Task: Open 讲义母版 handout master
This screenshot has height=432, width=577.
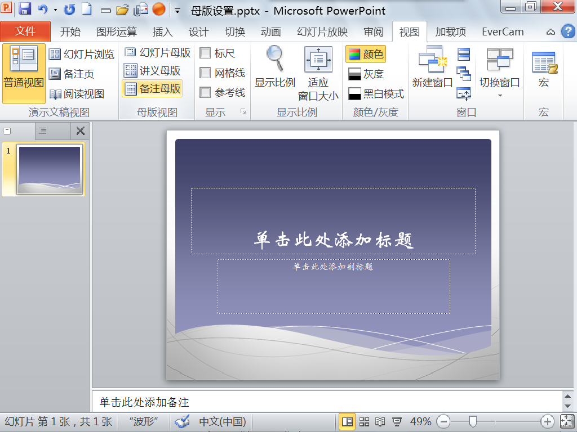Action: tap(152, 70)
